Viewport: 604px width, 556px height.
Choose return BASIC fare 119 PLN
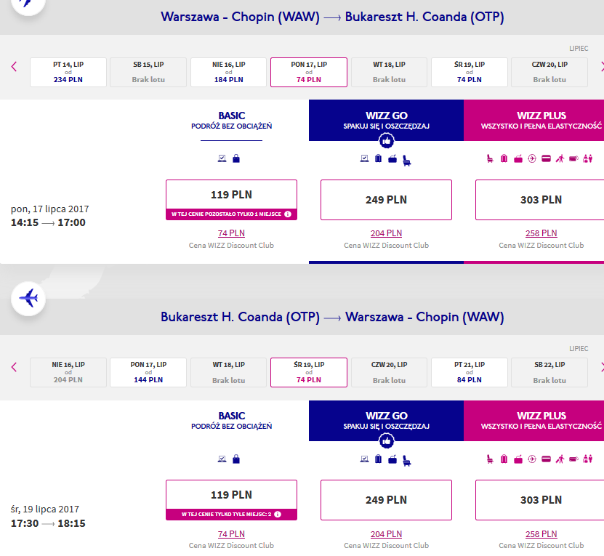coord(232,500)
